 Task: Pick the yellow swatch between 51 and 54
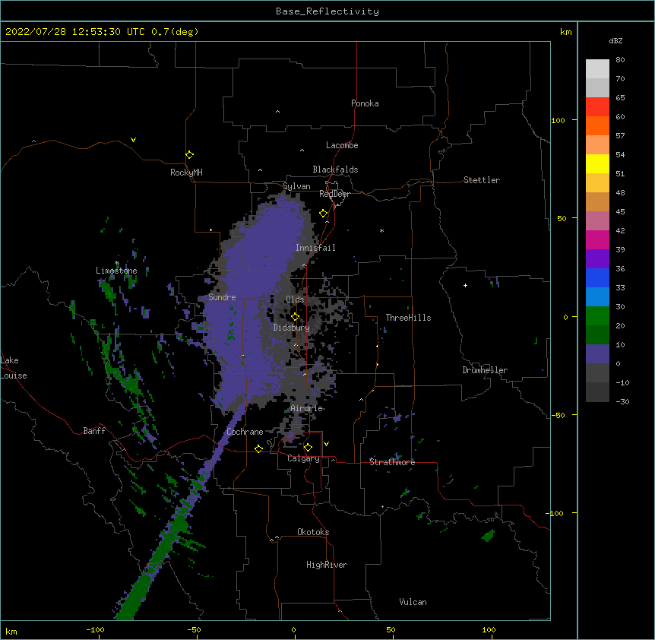(597, 163)
